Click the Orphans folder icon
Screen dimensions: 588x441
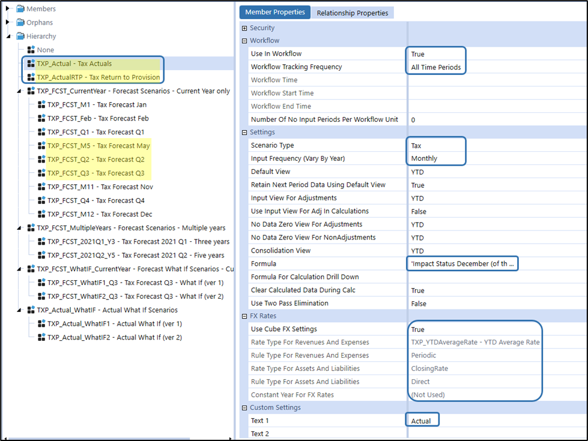point(20,23)
